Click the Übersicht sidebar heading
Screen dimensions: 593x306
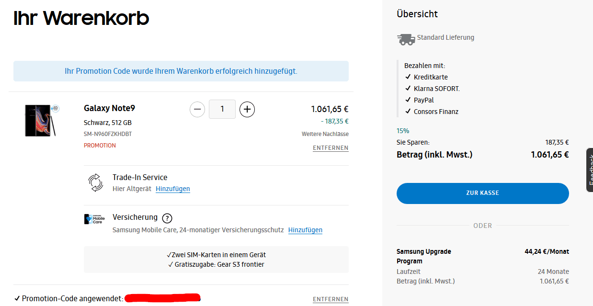[417, 14]
